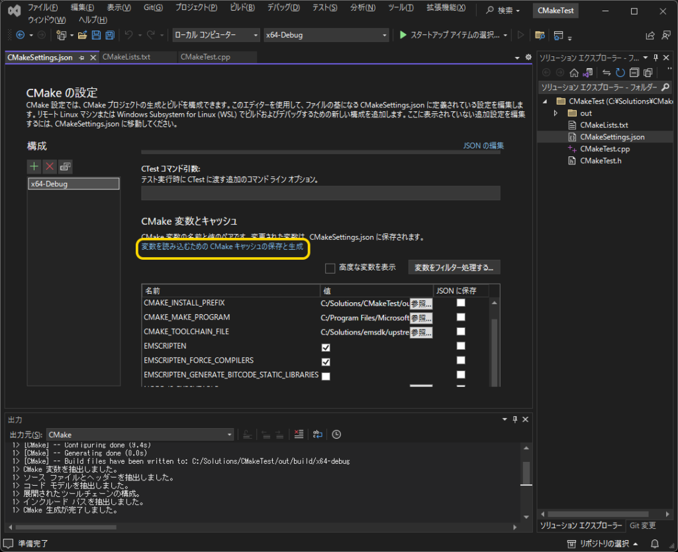Click the Duplicate configuration icon
678x552 pixels.
click(x=66, y=166)
